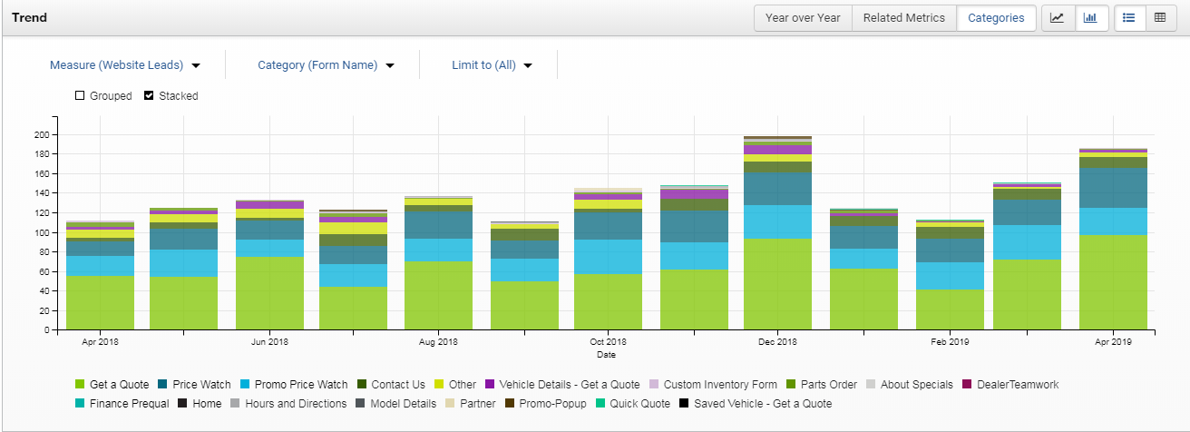Viewport: 1190px width, 432px height.
Task: Toggle Model Details legend item
Action: [396, 403]
